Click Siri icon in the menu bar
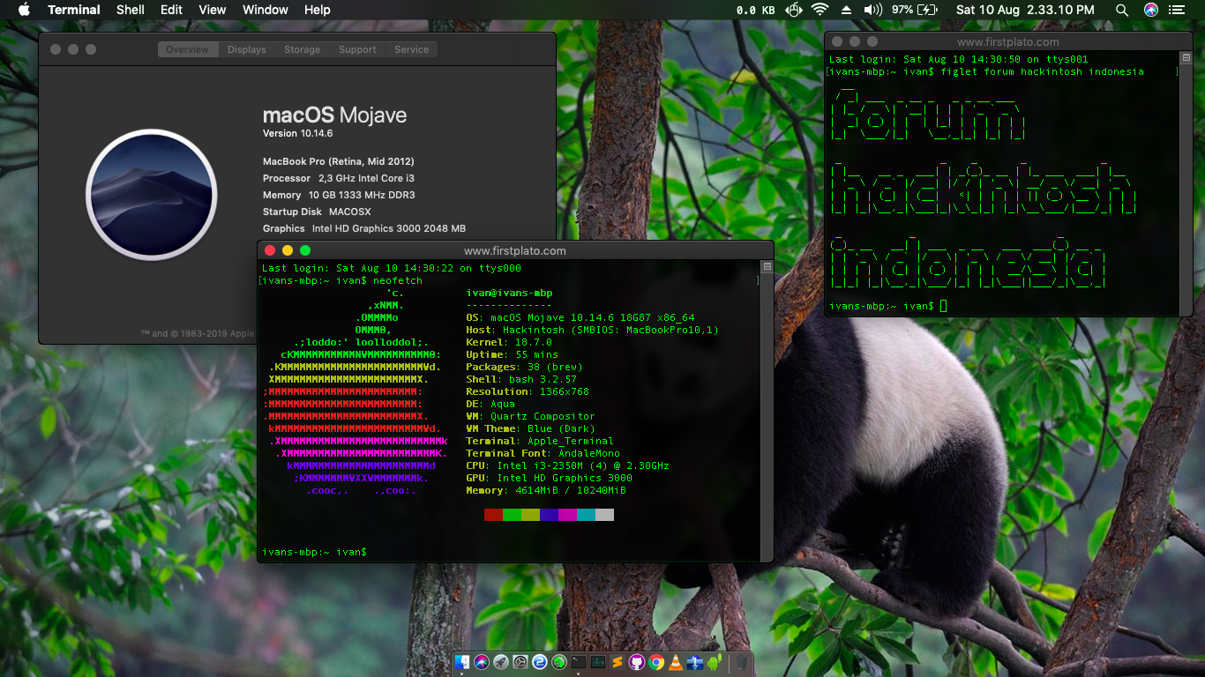The image size is (1205, 677). click(1150, 10)
